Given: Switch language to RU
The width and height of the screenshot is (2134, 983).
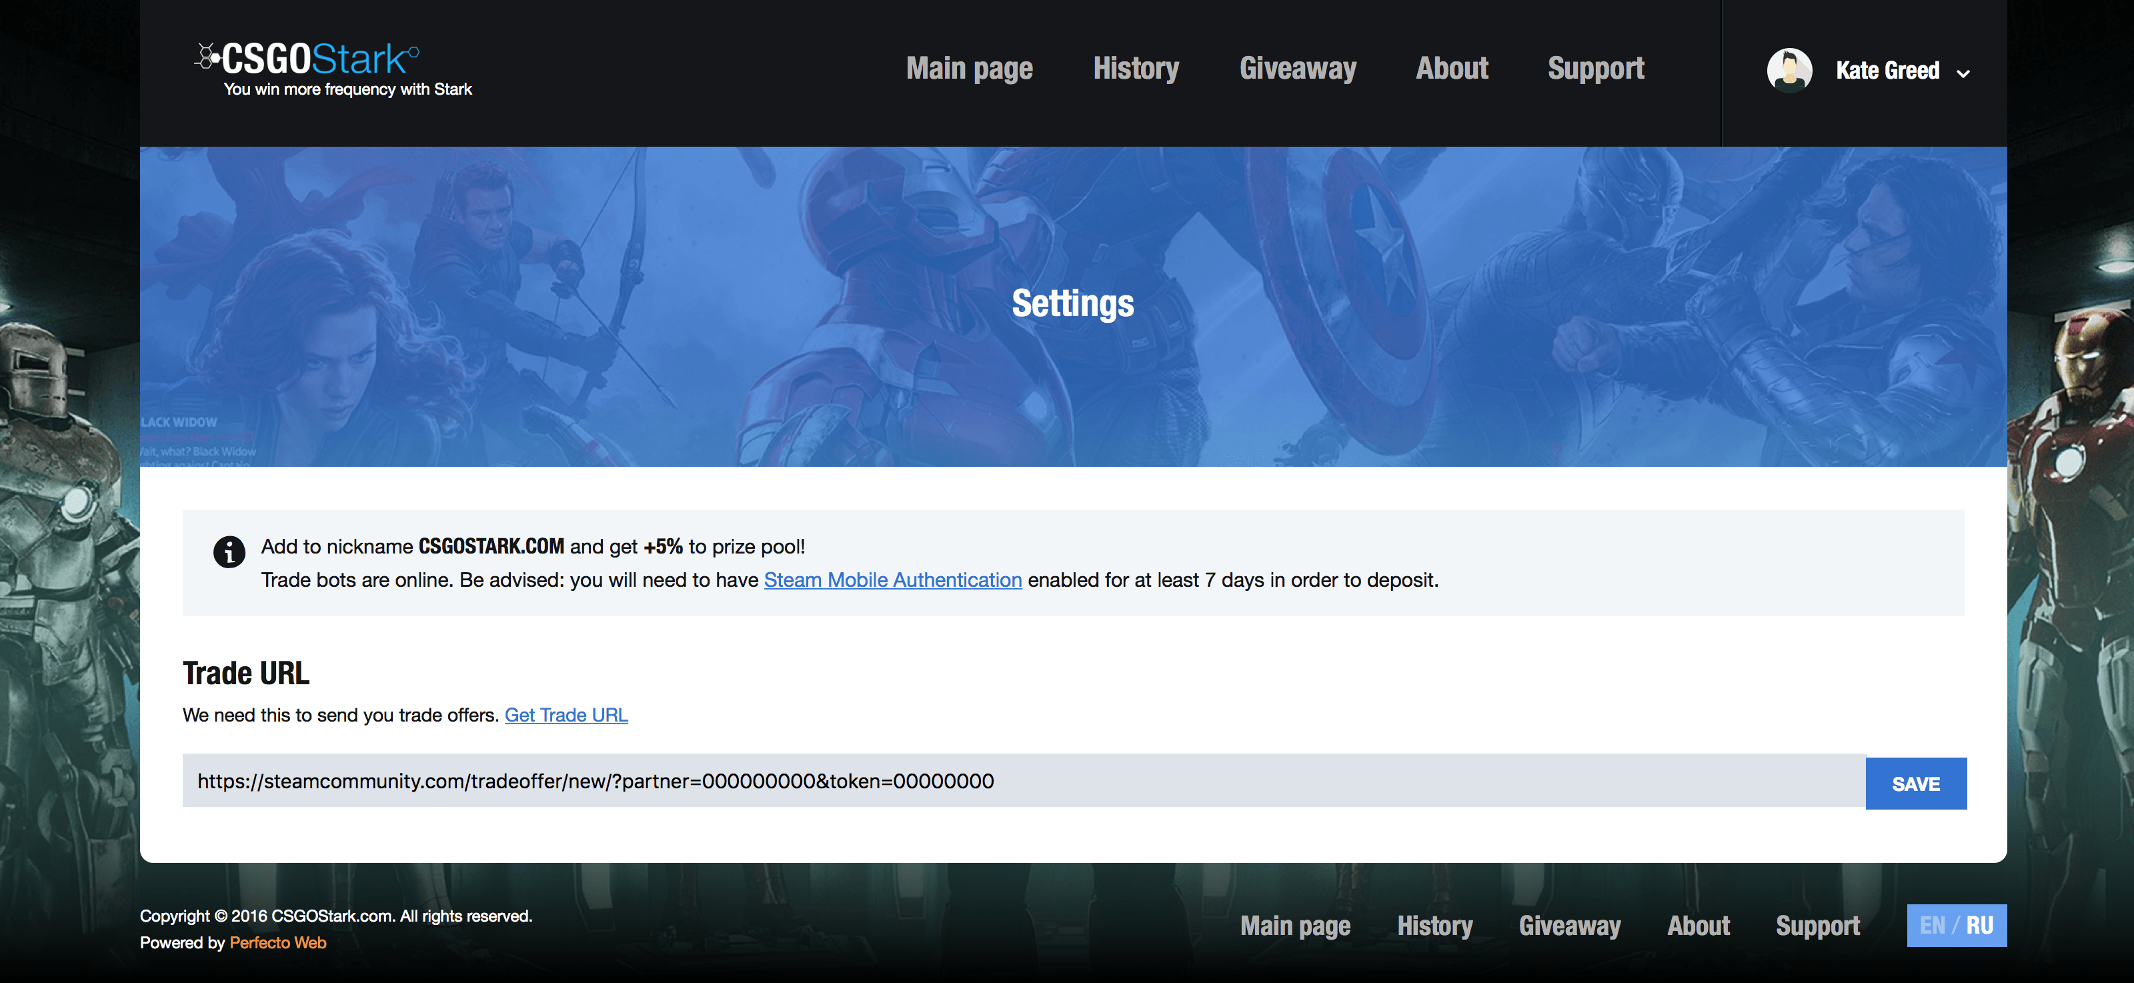Looking at the screenshot, I should tap(1980, 925).
